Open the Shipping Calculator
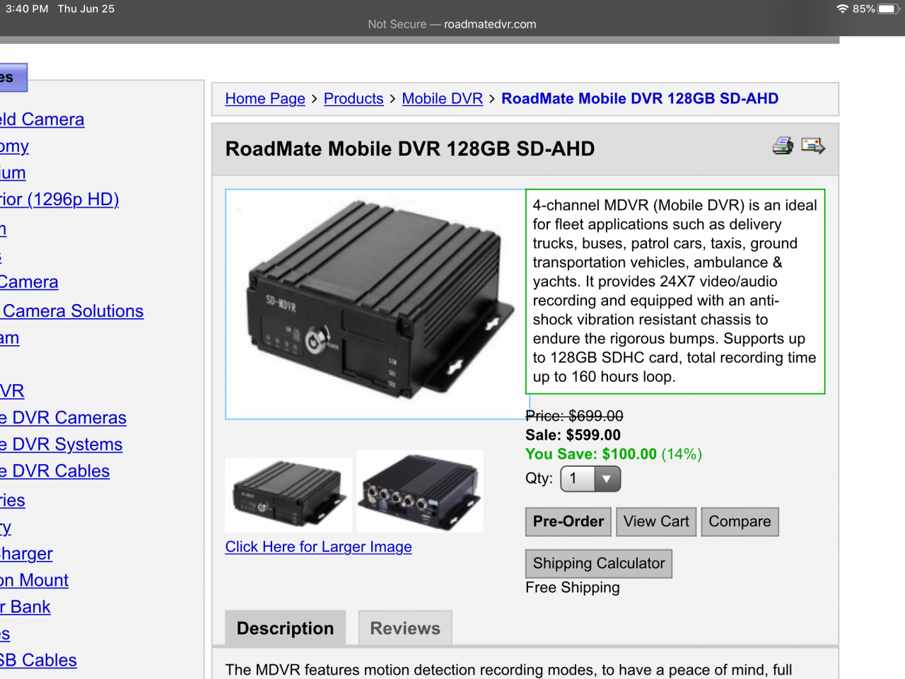905x679 pixels. [599, 564]
